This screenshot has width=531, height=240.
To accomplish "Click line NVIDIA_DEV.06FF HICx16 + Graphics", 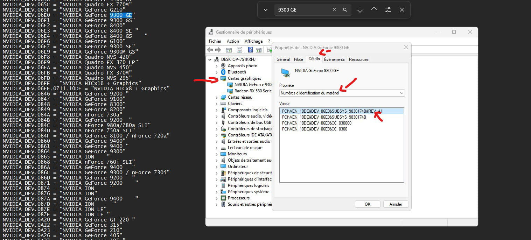I will click(72, 83).
